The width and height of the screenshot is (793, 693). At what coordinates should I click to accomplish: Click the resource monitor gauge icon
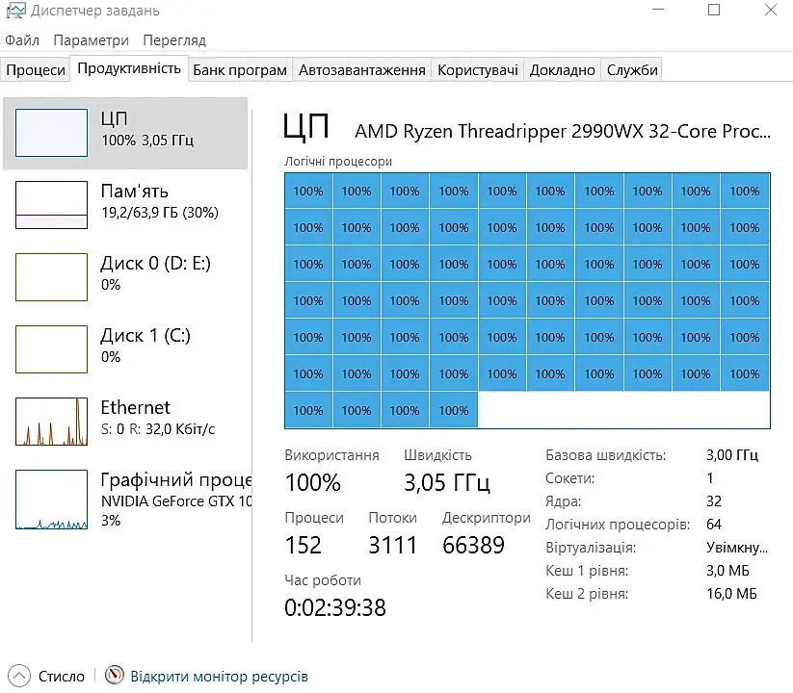coord(115,675)
